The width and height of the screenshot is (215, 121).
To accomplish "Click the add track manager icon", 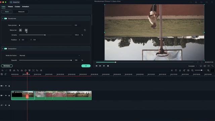I will click(x=2, y=74).
